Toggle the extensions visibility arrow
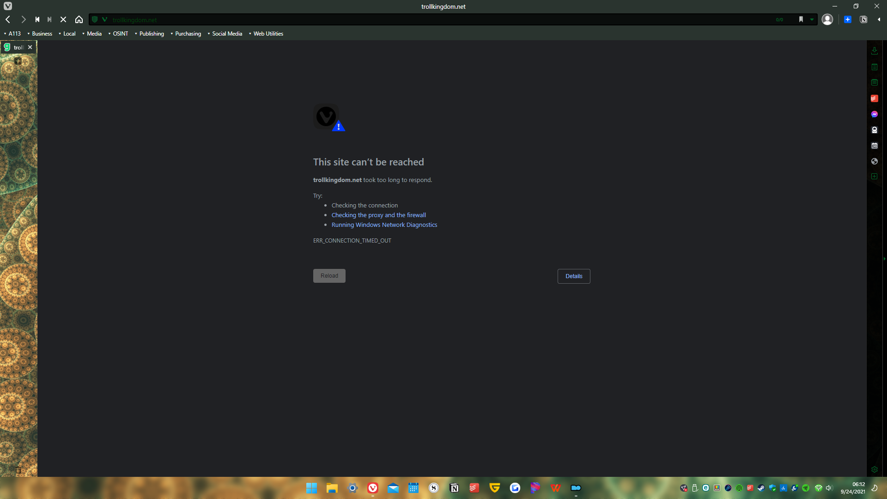 [879, 19]
